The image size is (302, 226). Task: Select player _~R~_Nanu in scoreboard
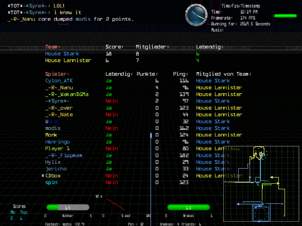(59, 88)
